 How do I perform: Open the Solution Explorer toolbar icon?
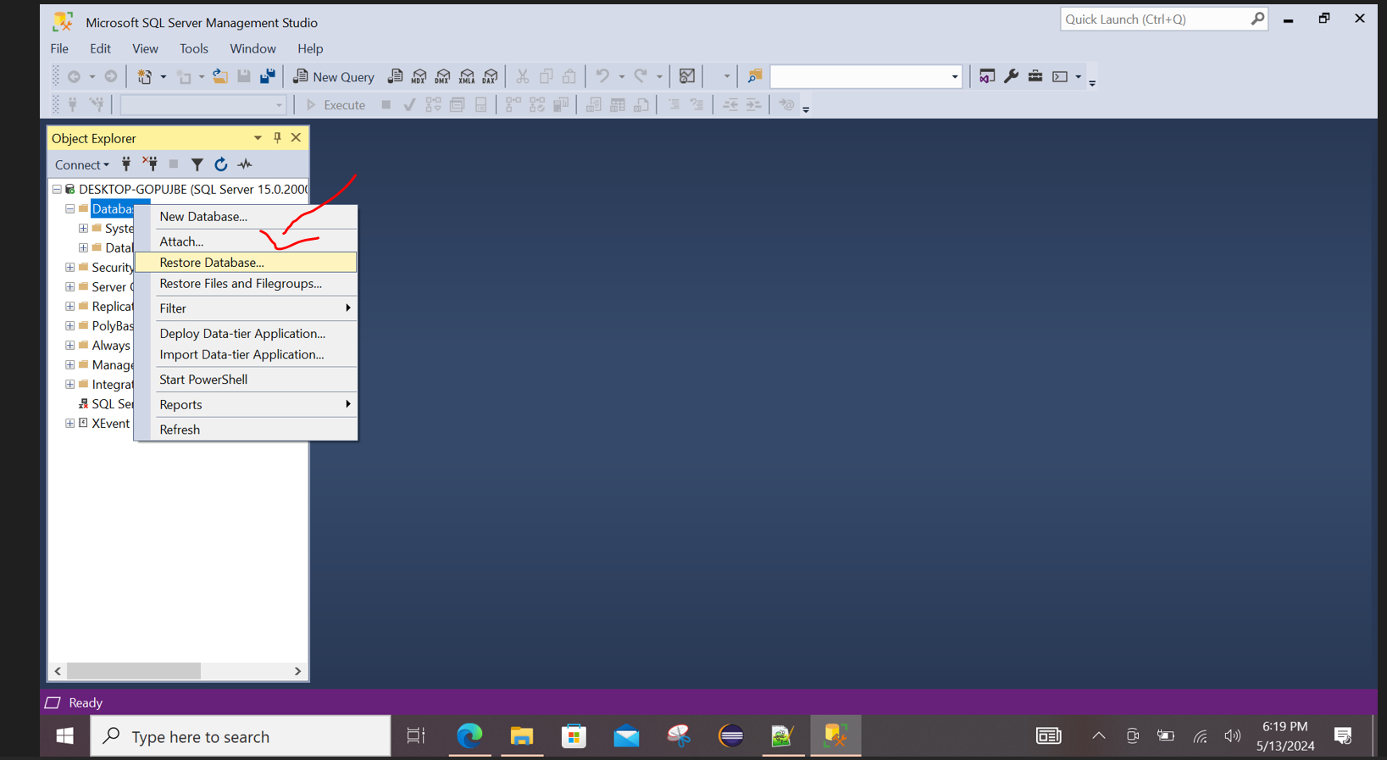pyautogui.click(x=987, y=76)
